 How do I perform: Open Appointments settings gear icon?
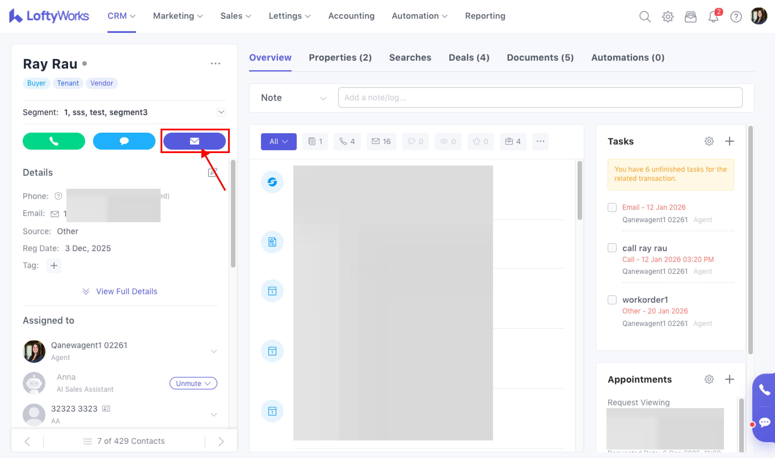(x=709, y=379)
